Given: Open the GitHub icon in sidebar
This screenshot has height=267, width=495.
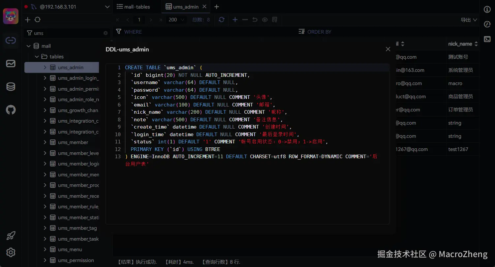Looking at the screenshot, I should 11,110.
